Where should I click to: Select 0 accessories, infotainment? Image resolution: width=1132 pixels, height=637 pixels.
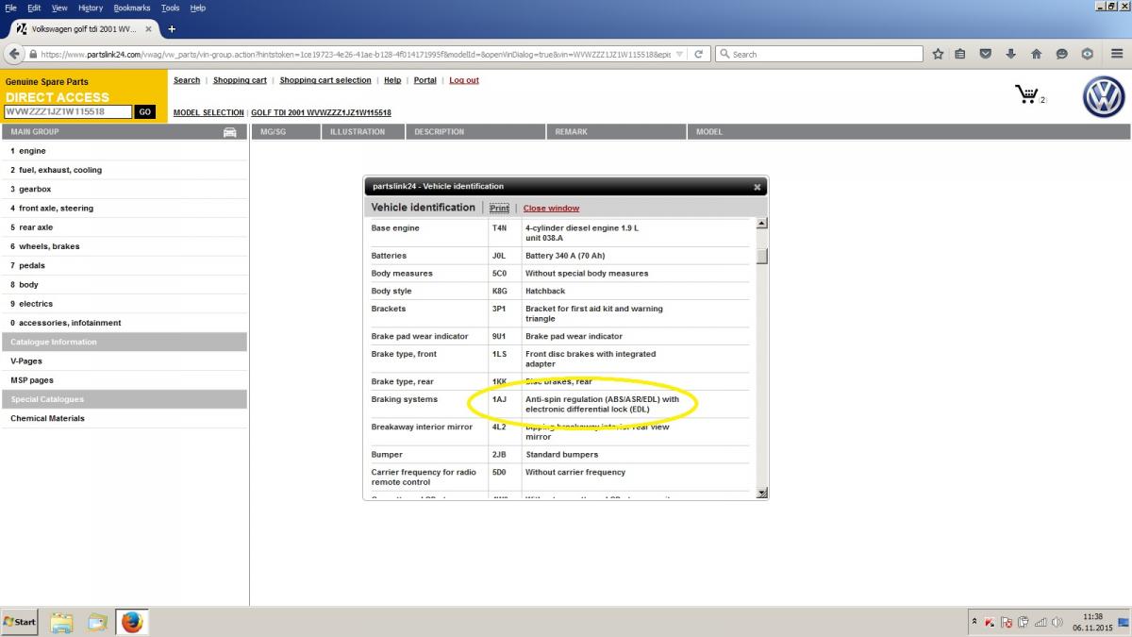(125, 323)
